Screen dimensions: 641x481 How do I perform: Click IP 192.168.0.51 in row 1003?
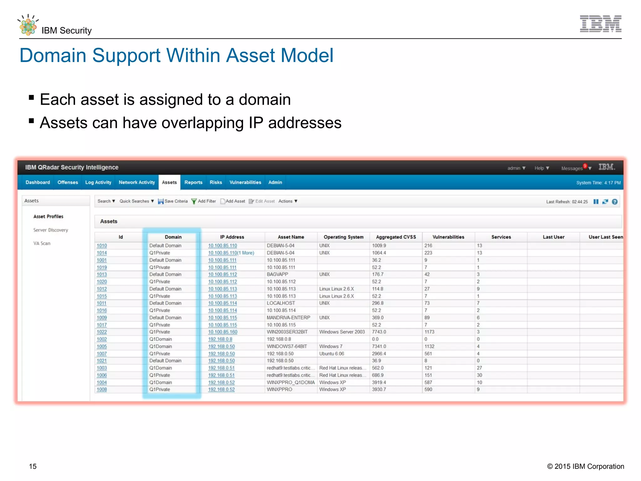pyautogui.click(x=221, y=368)
